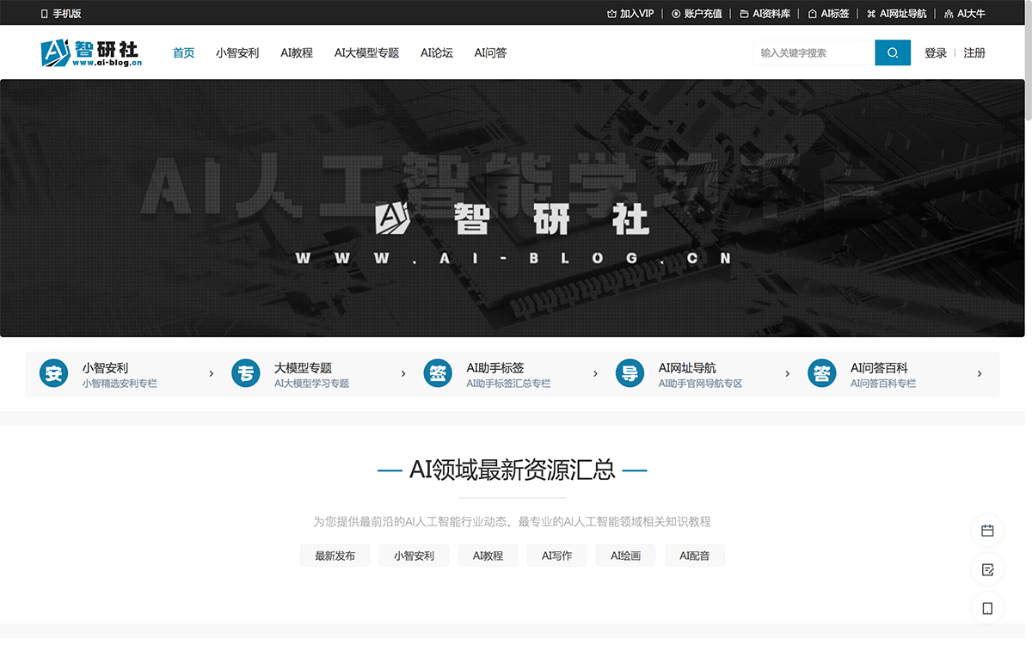Click the floating post-edit icon

click(986, 569)
